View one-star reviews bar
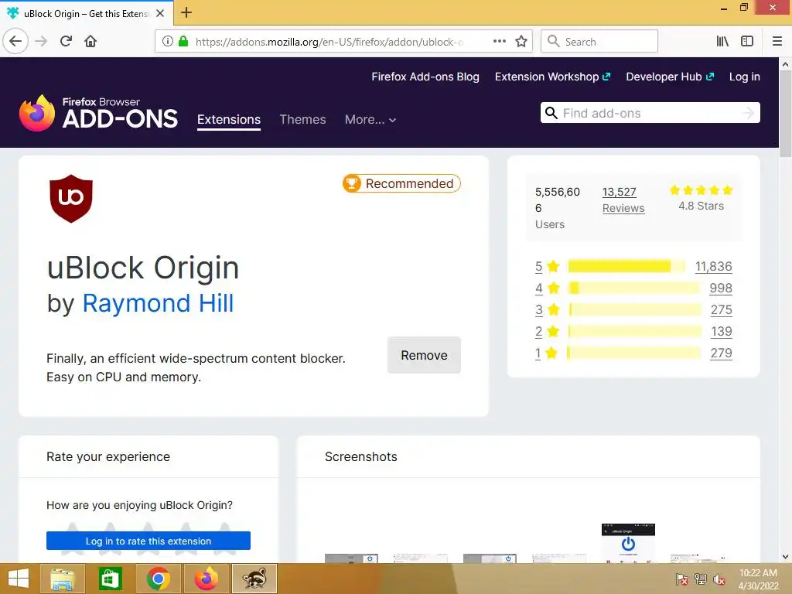Screen dimensions: 792x594 [634, 353]
